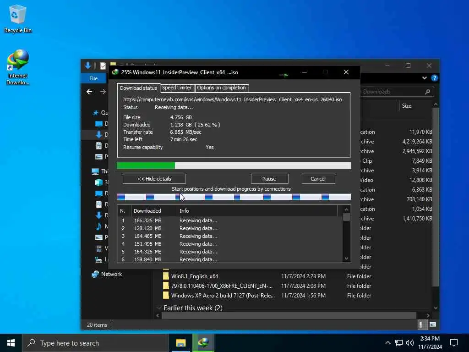Click the Explorer title bar blue down-arrow icon
This screenshot has height=352, width=469.
click(88, 66)
